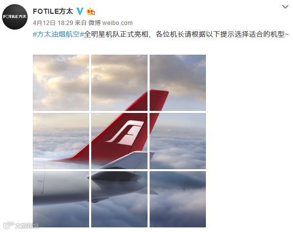Open the #方太油烟航空# hashtag topic
Viewport: 293px width, 232px height.
[58, 34]
